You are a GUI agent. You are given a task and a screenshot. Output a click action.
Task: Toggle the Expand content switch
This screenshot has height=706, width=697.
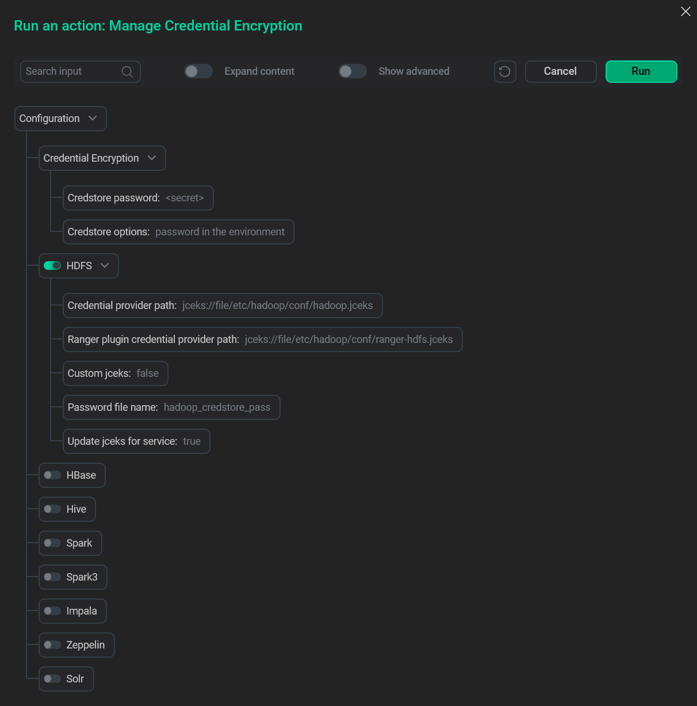(198, 71)
